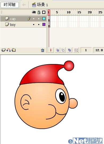Click frame 15 on the timeline ruler
Screen dimensions: 104x144
tap(79, 12)
